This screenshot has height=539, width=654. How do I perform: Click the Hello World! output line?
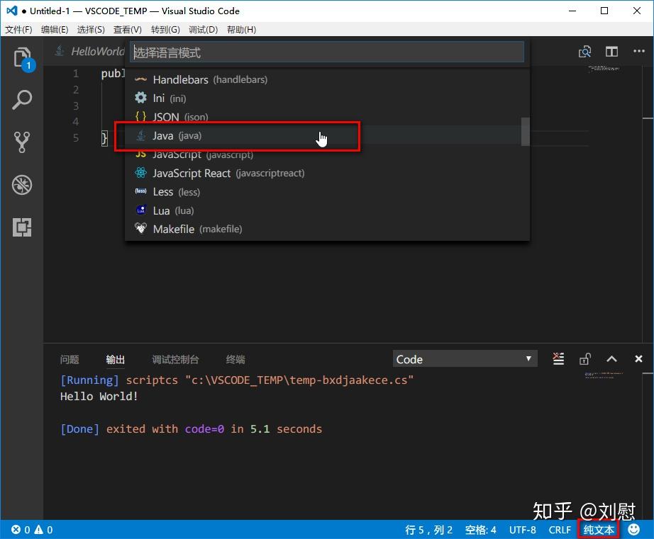point(99,397)
